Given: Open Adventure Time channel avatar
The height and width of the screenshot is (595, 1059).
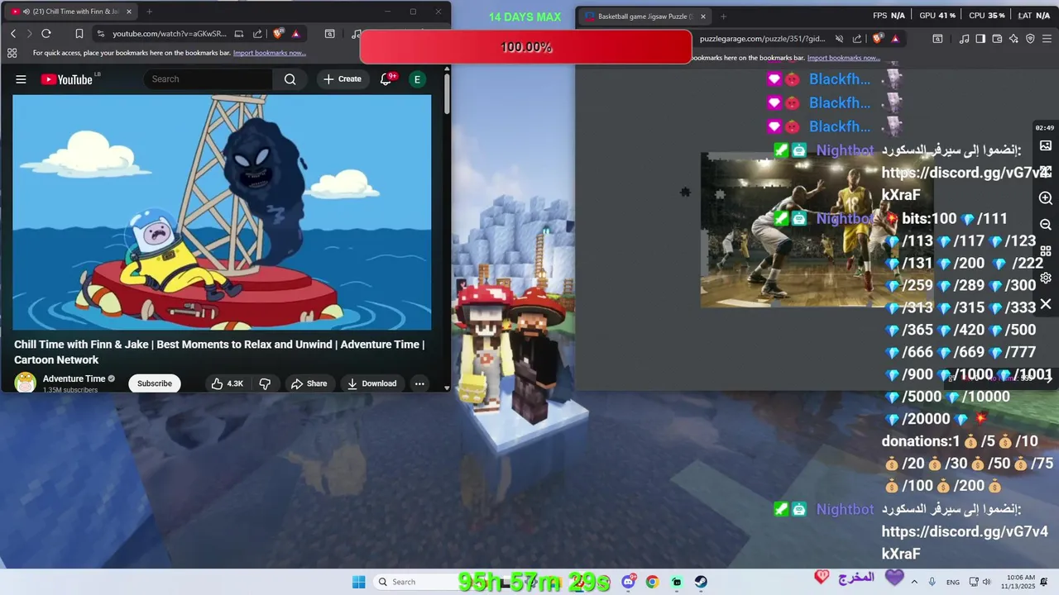Looking at the screenshot, I should 26,383.
